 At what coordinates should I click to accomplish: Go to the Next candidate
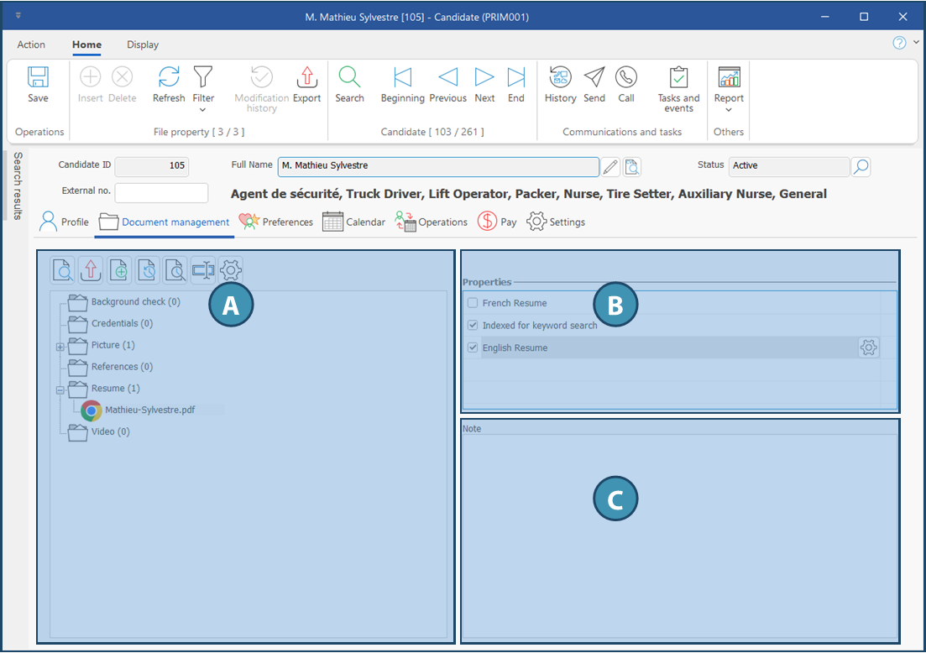(484, 86)
